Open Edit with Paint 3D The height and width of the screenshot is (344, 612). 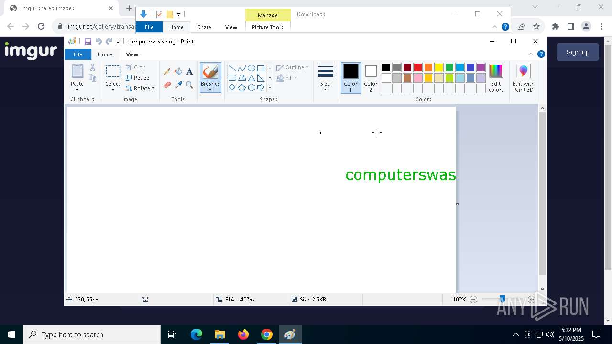pos(523,78)
